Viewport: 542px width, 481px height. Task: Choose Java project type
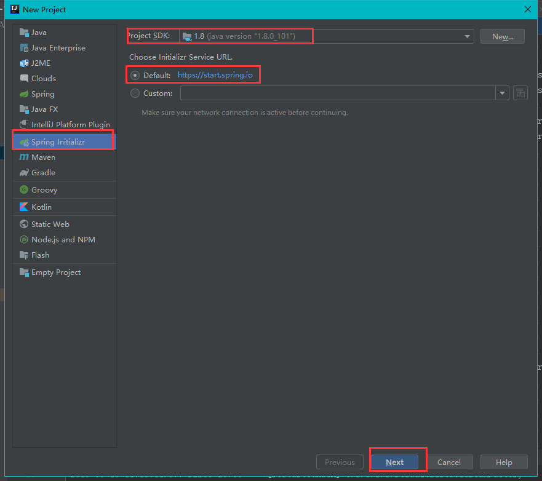tap(65, 33)
